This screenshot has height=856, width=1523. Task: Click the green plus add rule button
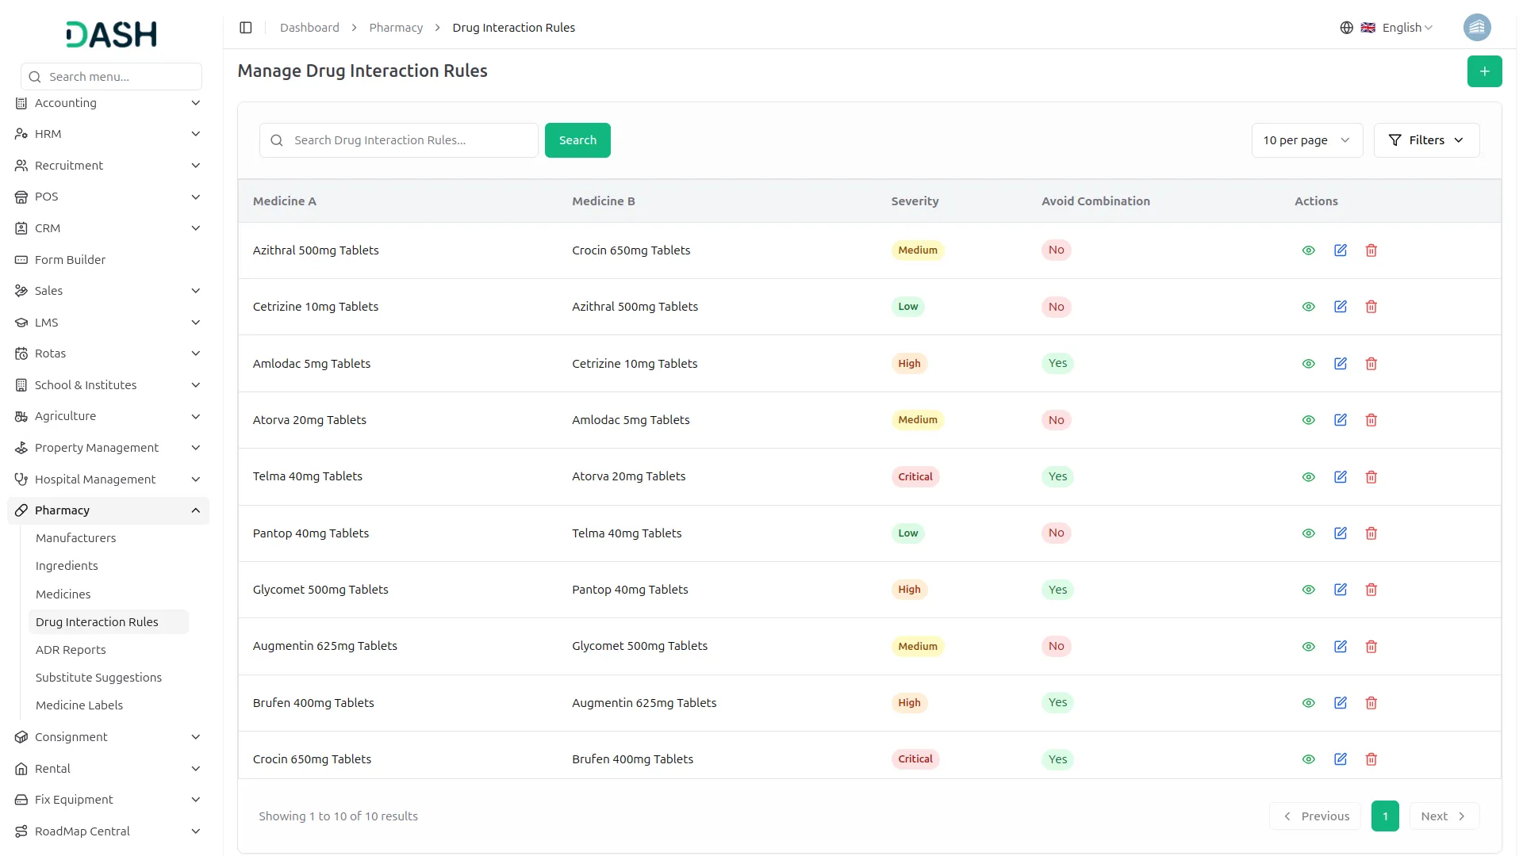[x=1483, y=71]
